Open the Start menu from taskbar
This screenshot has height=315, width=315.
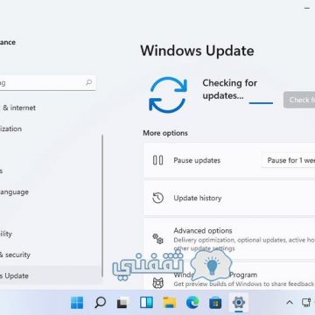(77, 303)
